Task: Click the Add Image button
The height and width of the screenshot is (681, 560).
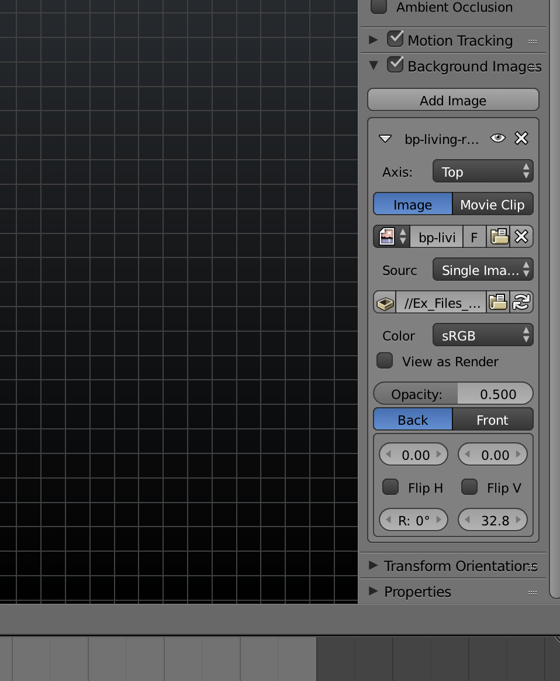Action: pyautogui.click(x=452, y=99)
